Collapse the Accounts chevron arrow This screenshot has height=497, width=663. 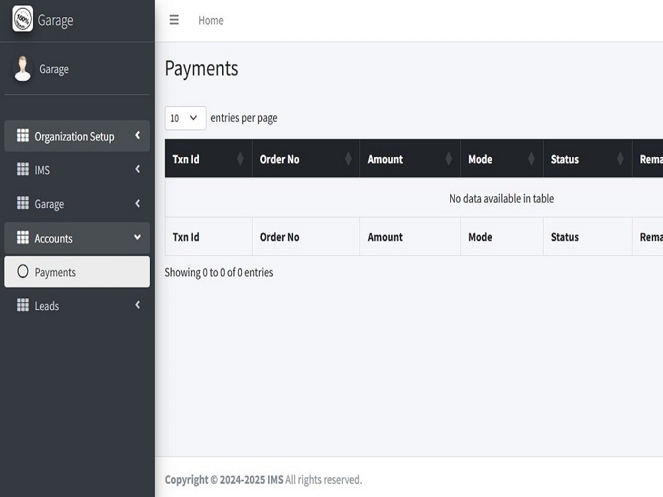137,237
